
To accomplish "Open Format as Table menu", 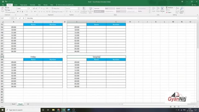I will coord(90,10).
